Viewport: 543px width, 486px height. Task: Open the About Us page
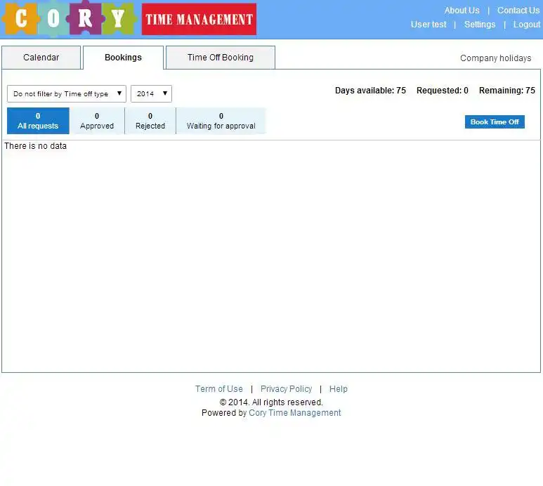462,11
